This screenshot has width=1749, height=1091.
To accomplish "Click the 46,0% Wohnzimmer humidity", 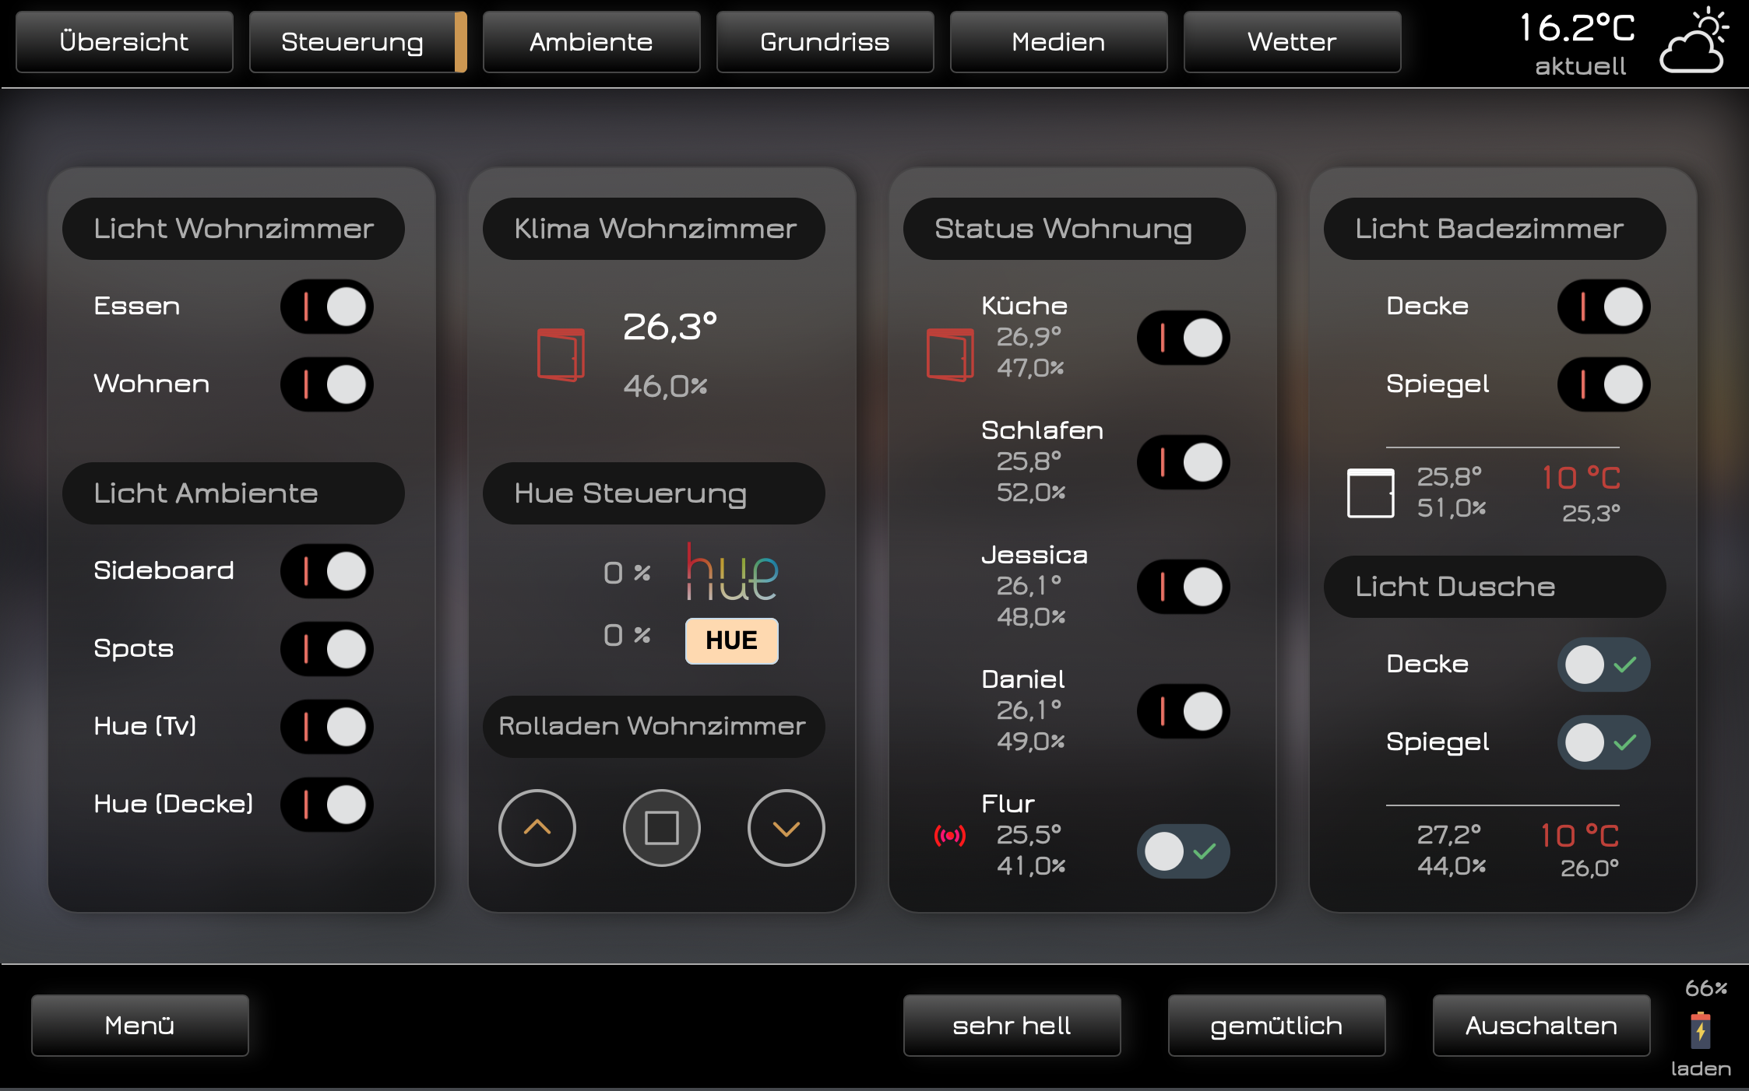I will (665, 386).
